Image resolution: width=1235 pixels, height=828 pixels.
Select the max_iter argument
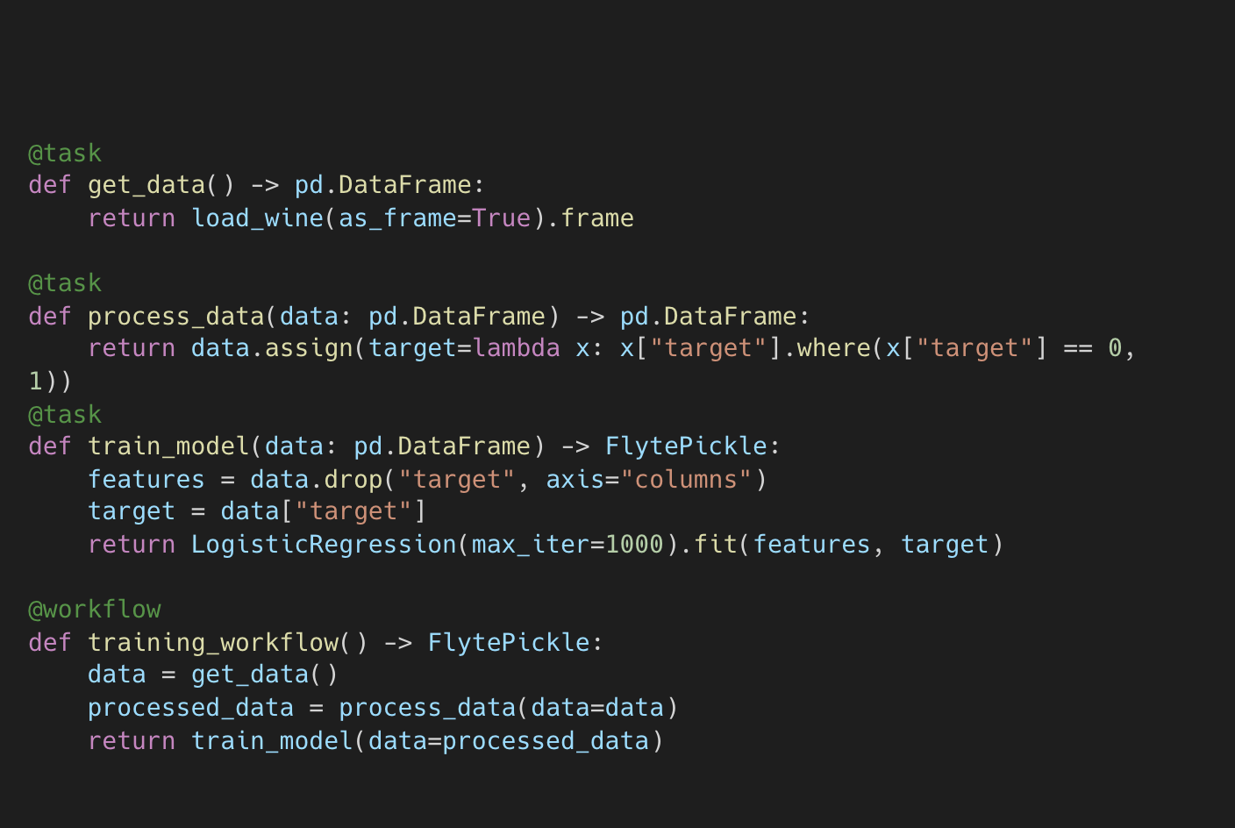pyautogui.click(x=530, y=545)
